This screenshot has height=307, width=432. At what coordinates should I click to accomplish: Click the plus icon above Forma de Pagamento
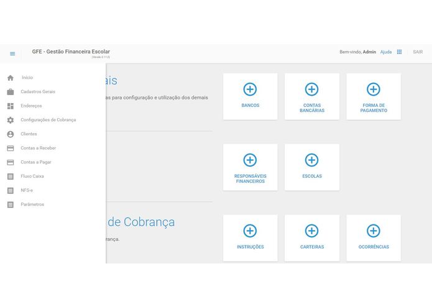point(374,89)
